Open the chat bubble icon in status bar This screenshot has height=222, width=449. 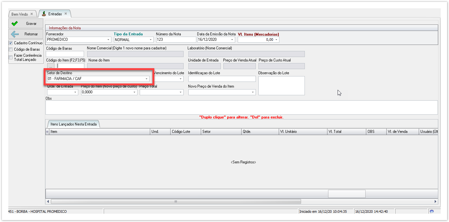pos(431,211)
